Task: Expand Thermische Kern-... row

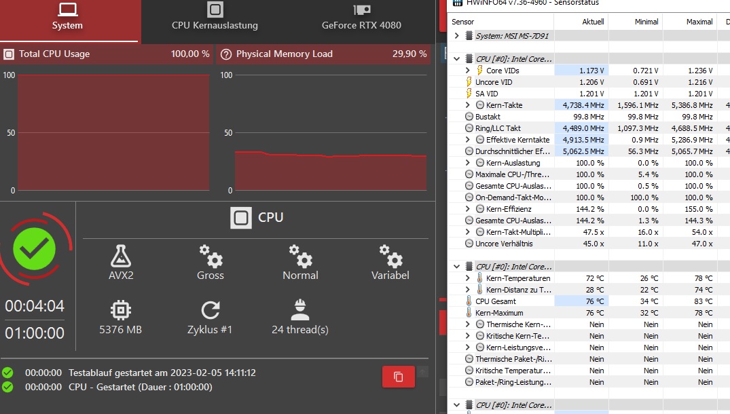Action: (468, 324)
